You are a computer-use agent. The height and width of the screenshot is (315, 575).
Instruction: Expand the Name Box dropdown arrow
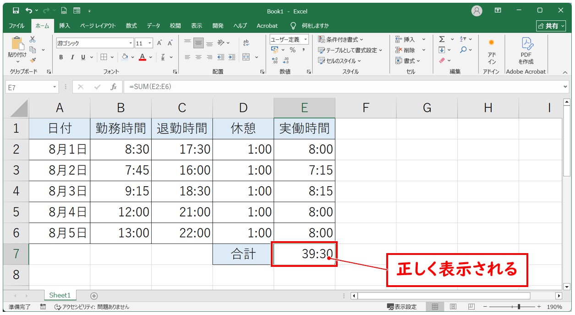pos(55,87)
